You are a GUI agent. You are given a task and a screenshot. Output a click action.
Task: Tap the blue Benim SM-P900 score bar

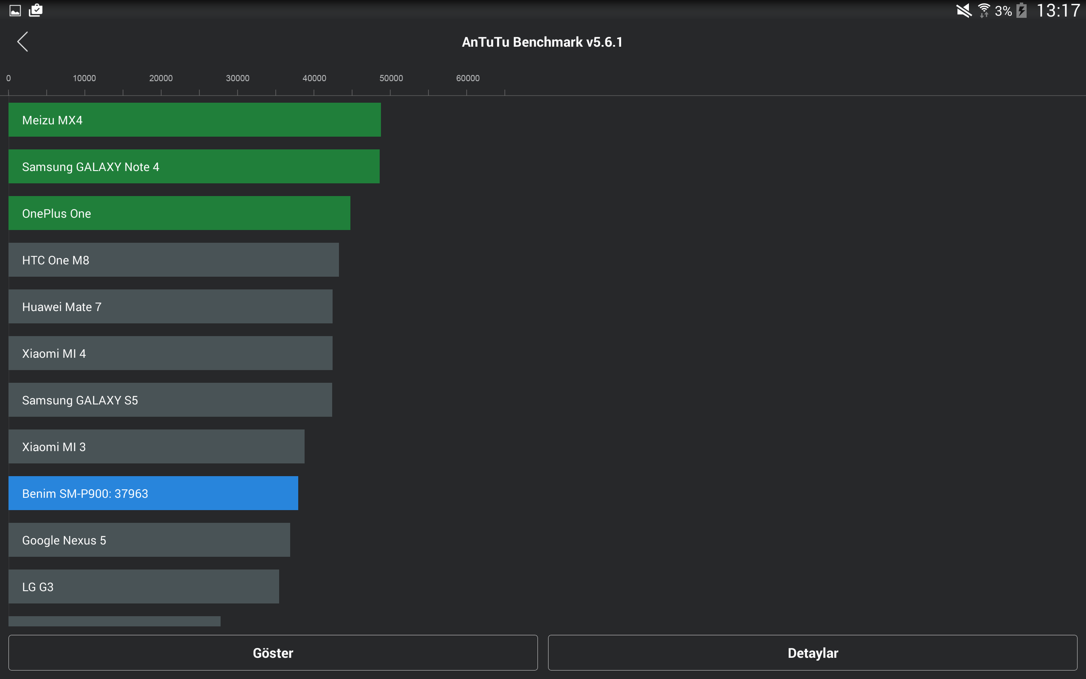153,494
